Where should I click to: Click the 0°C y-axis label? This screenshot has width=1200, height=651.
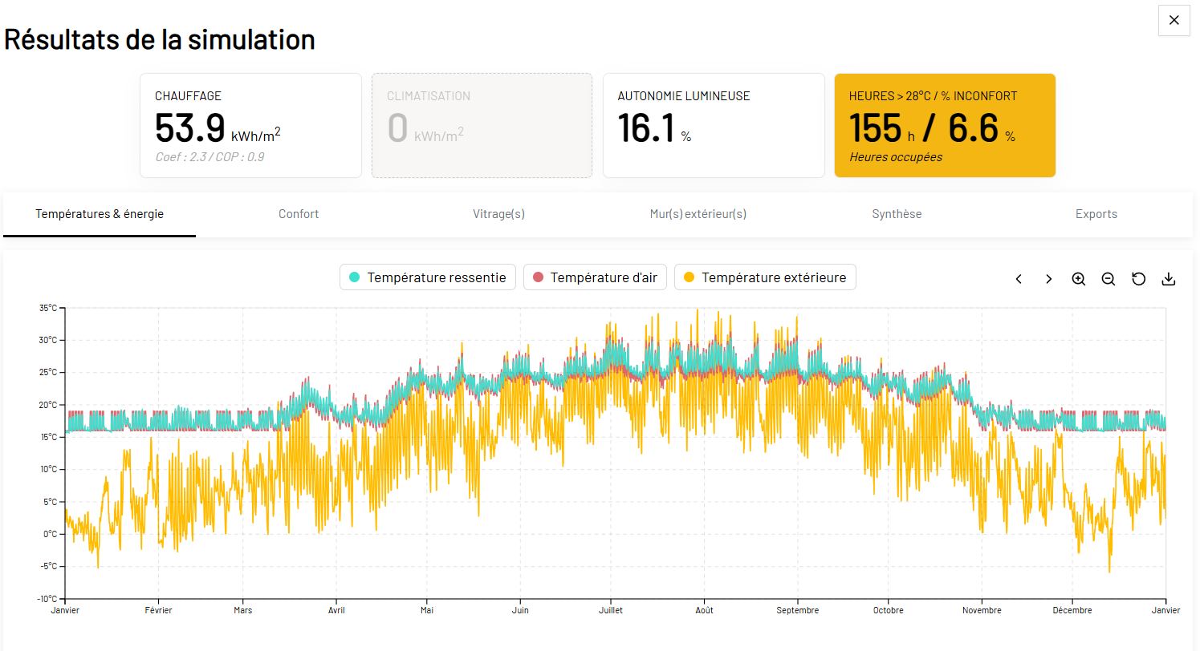click(x=50, y=534)
